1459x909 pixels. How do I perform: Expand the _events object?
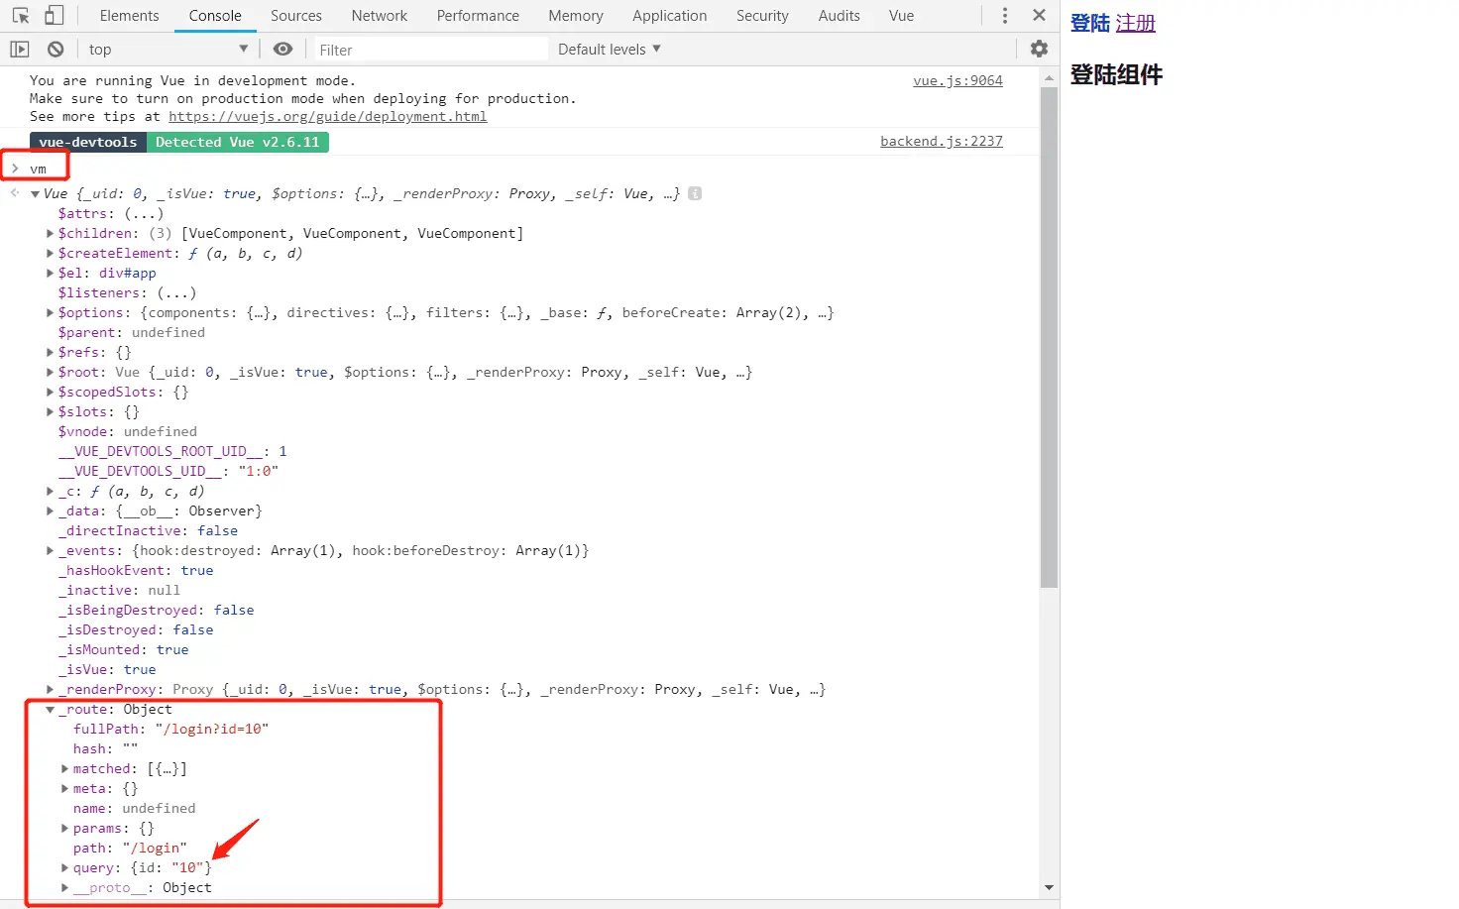[50, 551]
